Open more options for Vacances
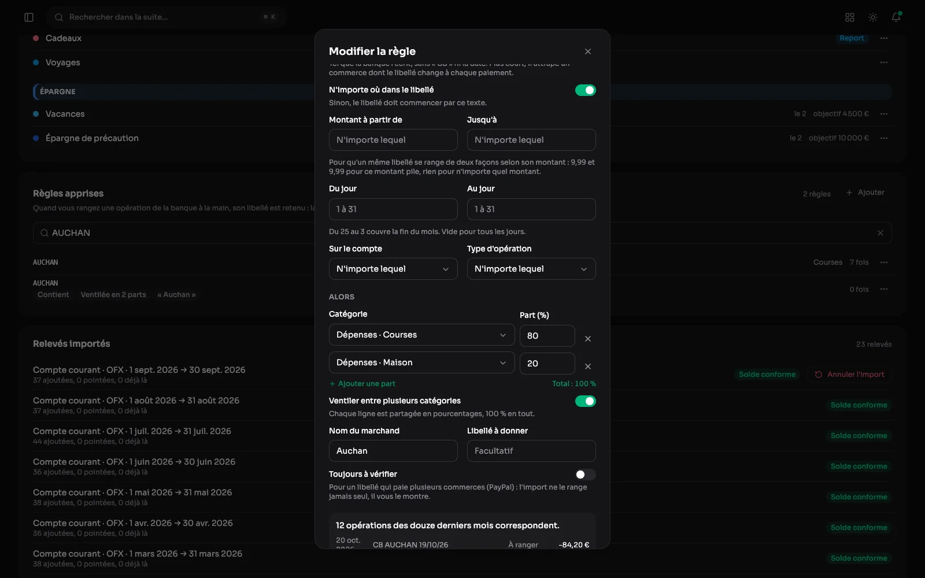 pyautogui.click(x=884, y=114)
